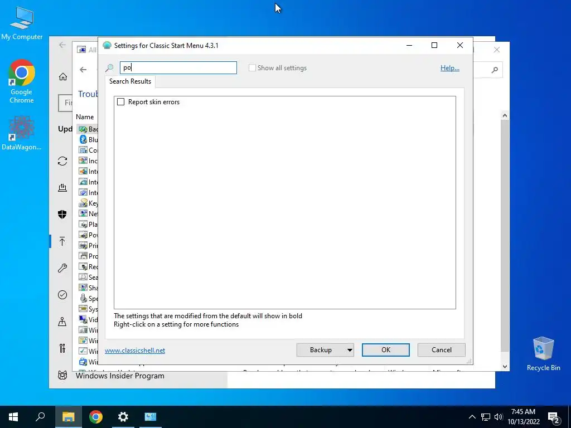Sort the troubleshooter list by Name column

[85, 117]
